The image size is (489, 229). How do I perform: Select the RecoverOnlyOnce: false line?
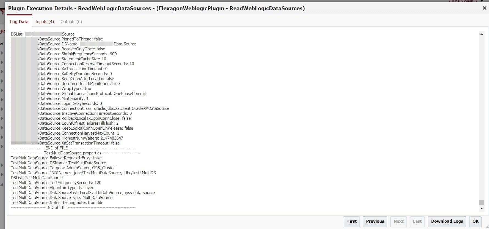[x=72, y=49]
